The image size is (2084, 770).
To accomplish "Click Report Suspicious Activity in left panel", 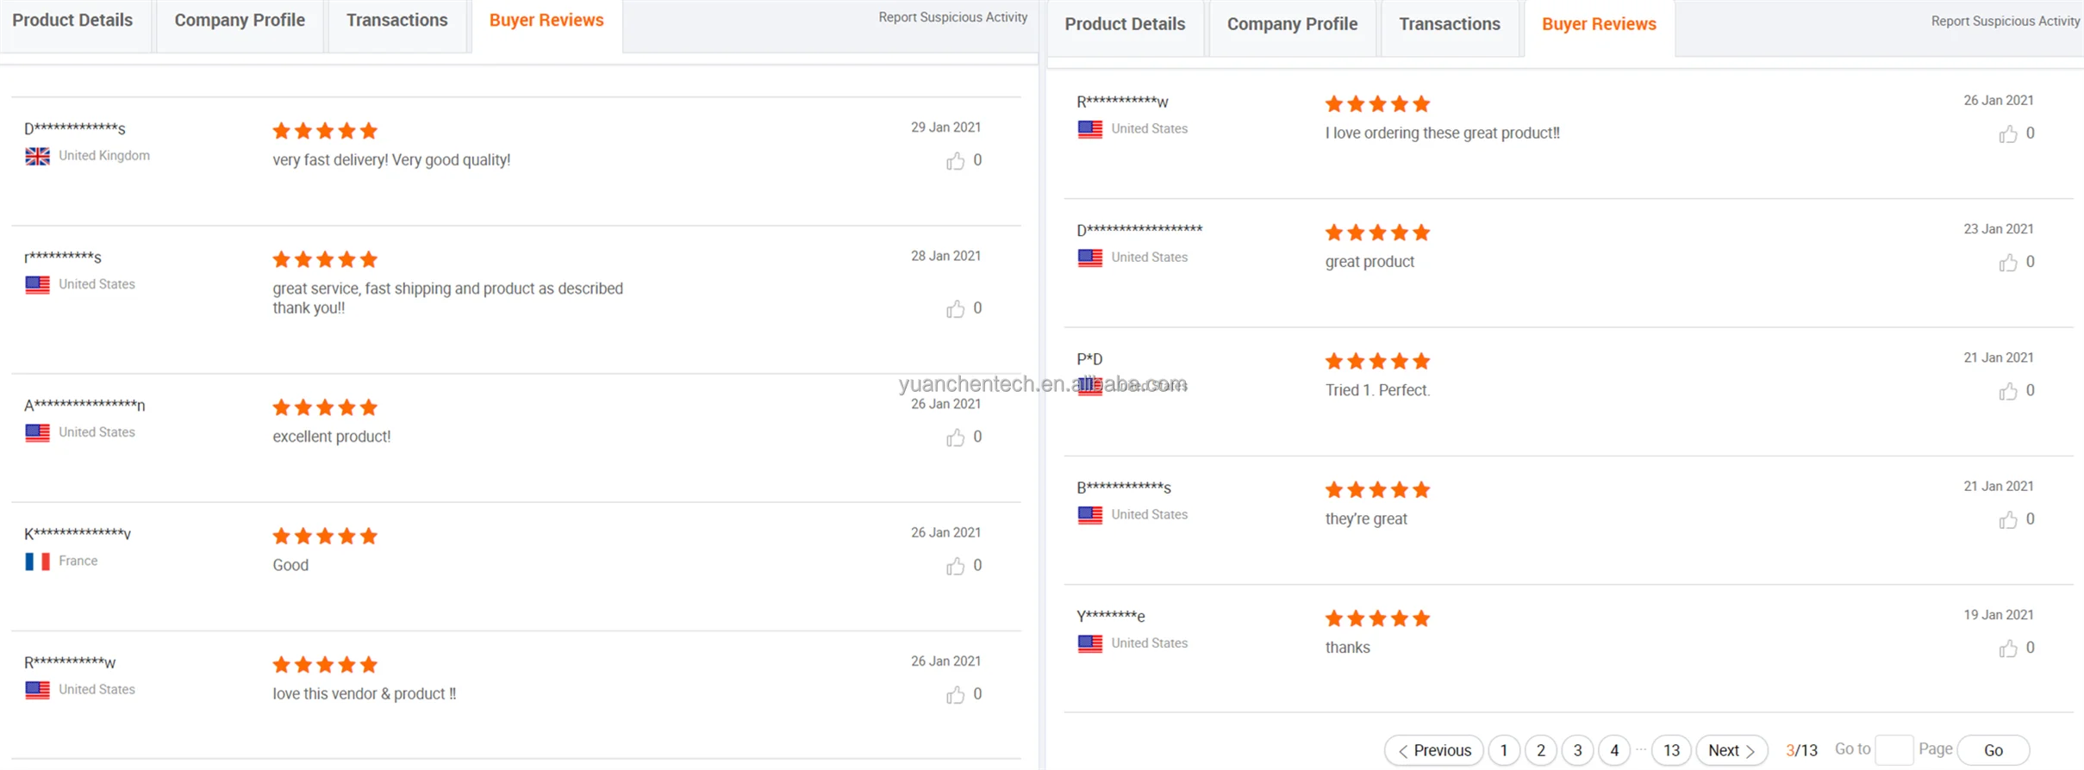I will [x=952, y=17].
